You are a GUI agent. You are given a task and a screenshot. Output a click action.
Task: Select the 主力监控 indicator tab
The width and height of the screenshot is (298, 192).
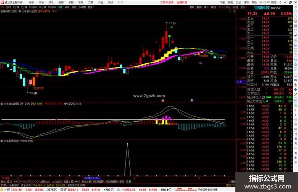pyautogui.click(x=57, y=182)
